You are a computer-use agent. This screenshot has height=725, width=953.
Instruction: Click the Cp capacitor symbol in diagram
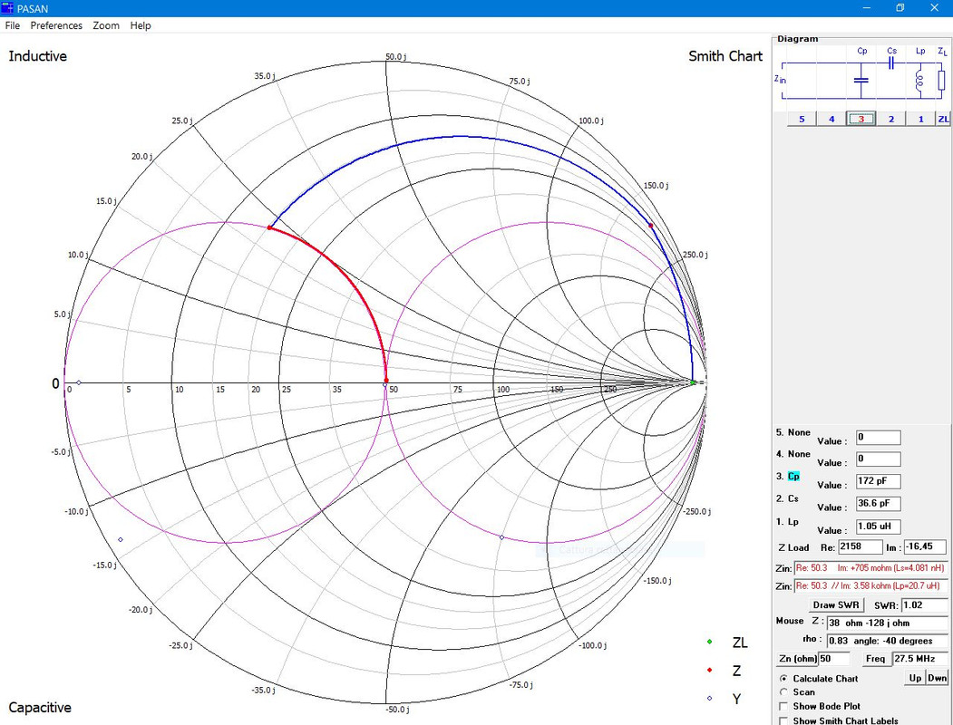point(861,80)
